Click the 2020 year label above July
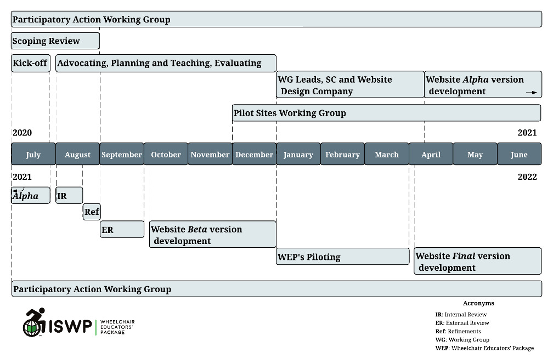553x364 pixels. coord(22,133)
